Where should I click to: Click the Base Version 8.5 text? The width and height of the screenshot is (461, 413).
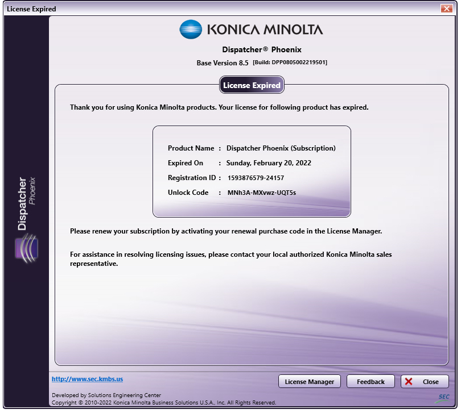(x=223, y=63)
